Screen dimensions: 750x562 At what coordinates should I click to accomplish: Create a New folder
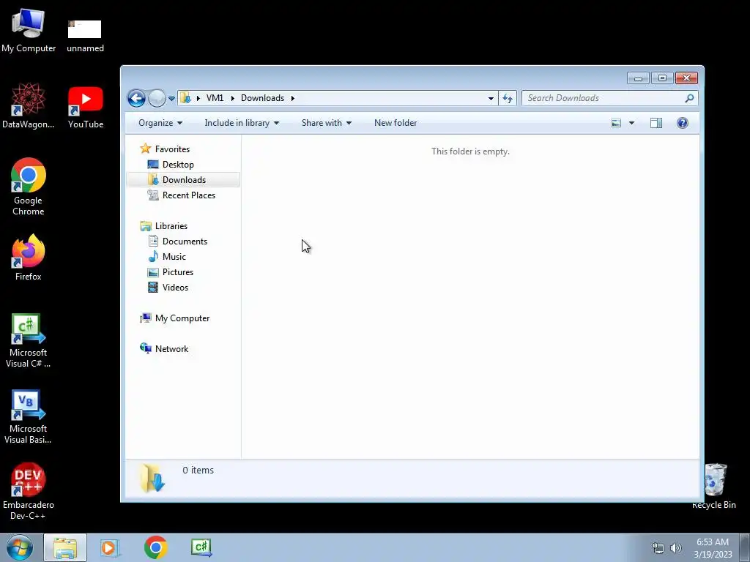[396, 123]
